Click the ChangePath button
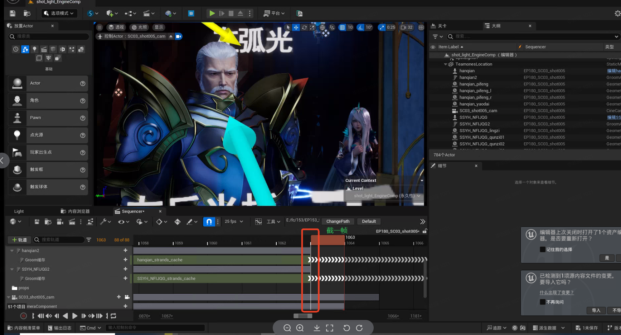The image size is (621, 335). [x=338, y=221]
